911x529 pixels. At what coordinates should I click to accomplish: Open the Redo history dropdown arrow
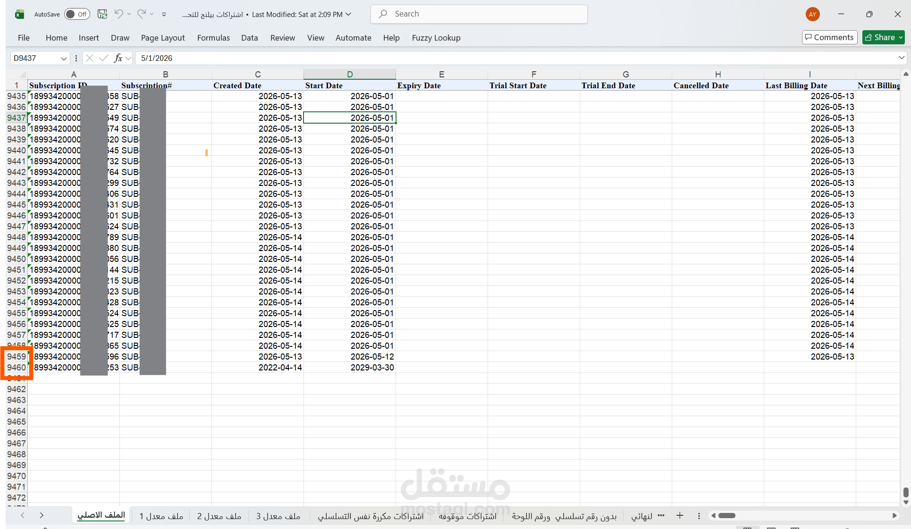coord(152,14)
